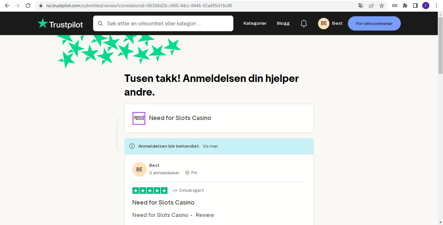The image size is (443, 225).
Task: Click the five-star rating image
Action: pos(150,191)
